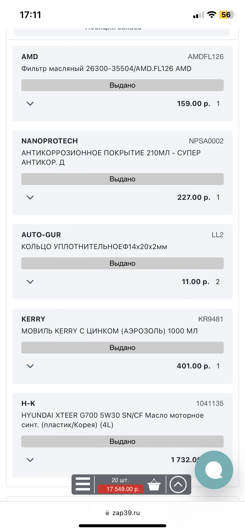Open the hamburger menu in bottom toolbar
The image size is (245, 532).
pos(83,484)
